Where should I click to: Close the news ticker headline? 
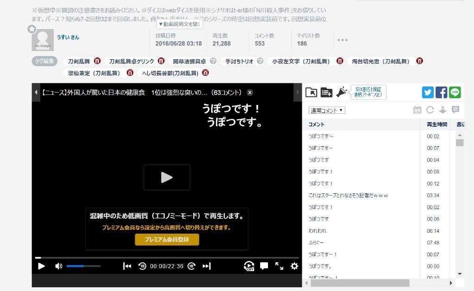pos(249,93)
